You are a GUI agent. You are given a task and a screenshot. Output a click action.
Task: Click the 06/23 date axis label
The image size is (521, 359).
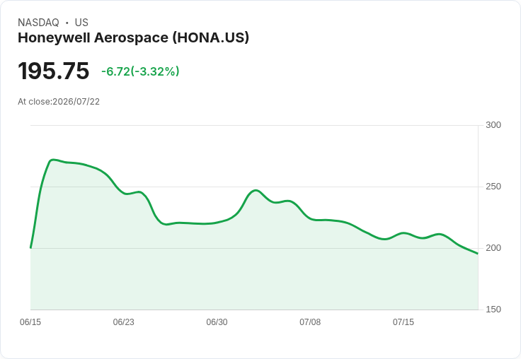[x=124, y=322]
